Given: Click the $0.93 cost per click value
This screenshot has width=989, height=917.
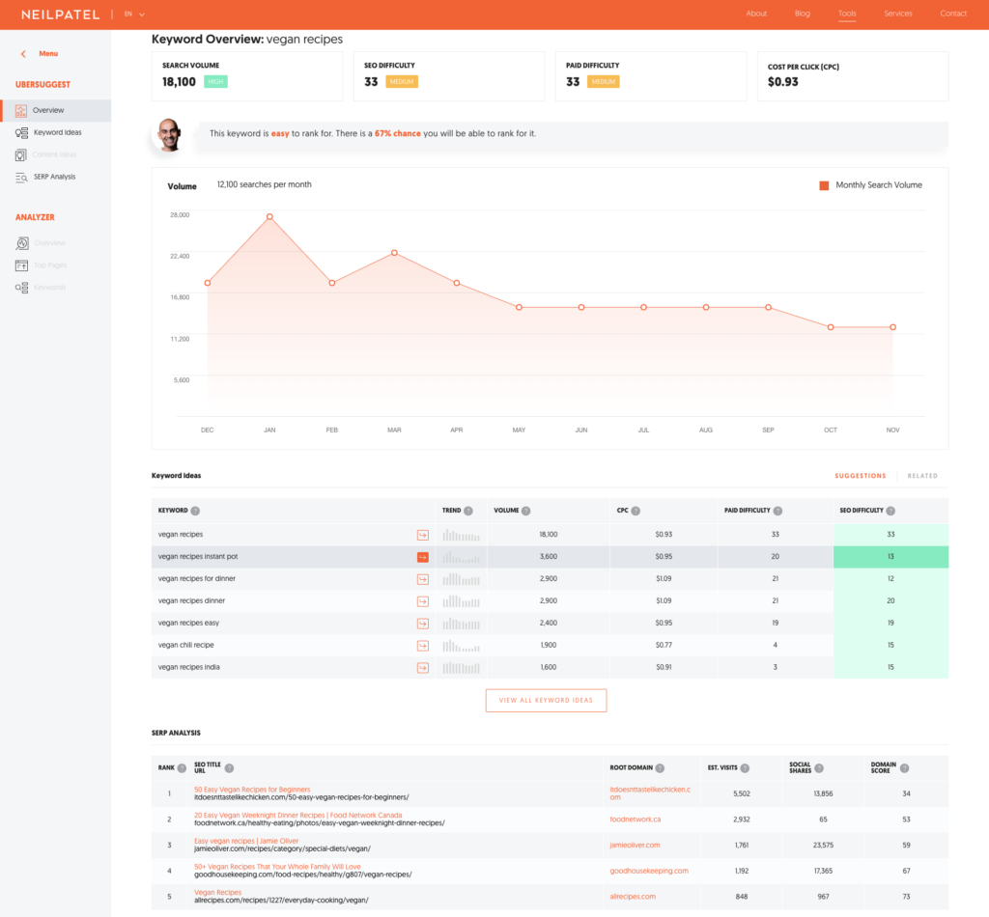Looking at the screenshot, I should point(782,83).
